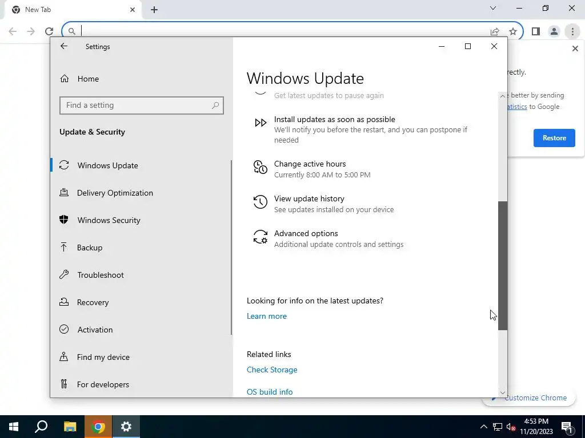Viewport: 585px width, 438px height.
Task: Click the Learn more link
Action: click(267, 316)
